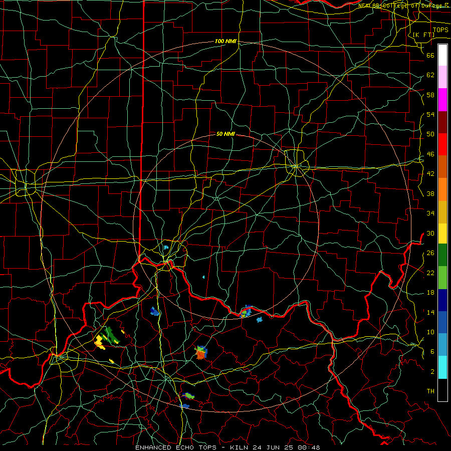Click the '66' legend value
451x451 pixels.
click(x=430, y=56)
